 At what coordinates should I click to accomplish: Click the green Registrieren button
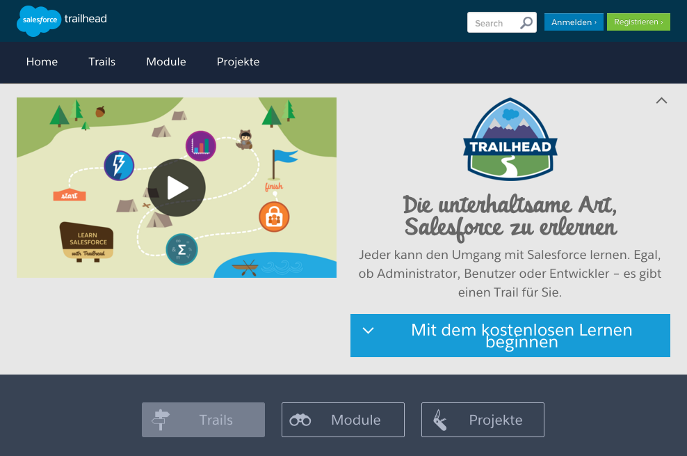[x=638, y=22]
